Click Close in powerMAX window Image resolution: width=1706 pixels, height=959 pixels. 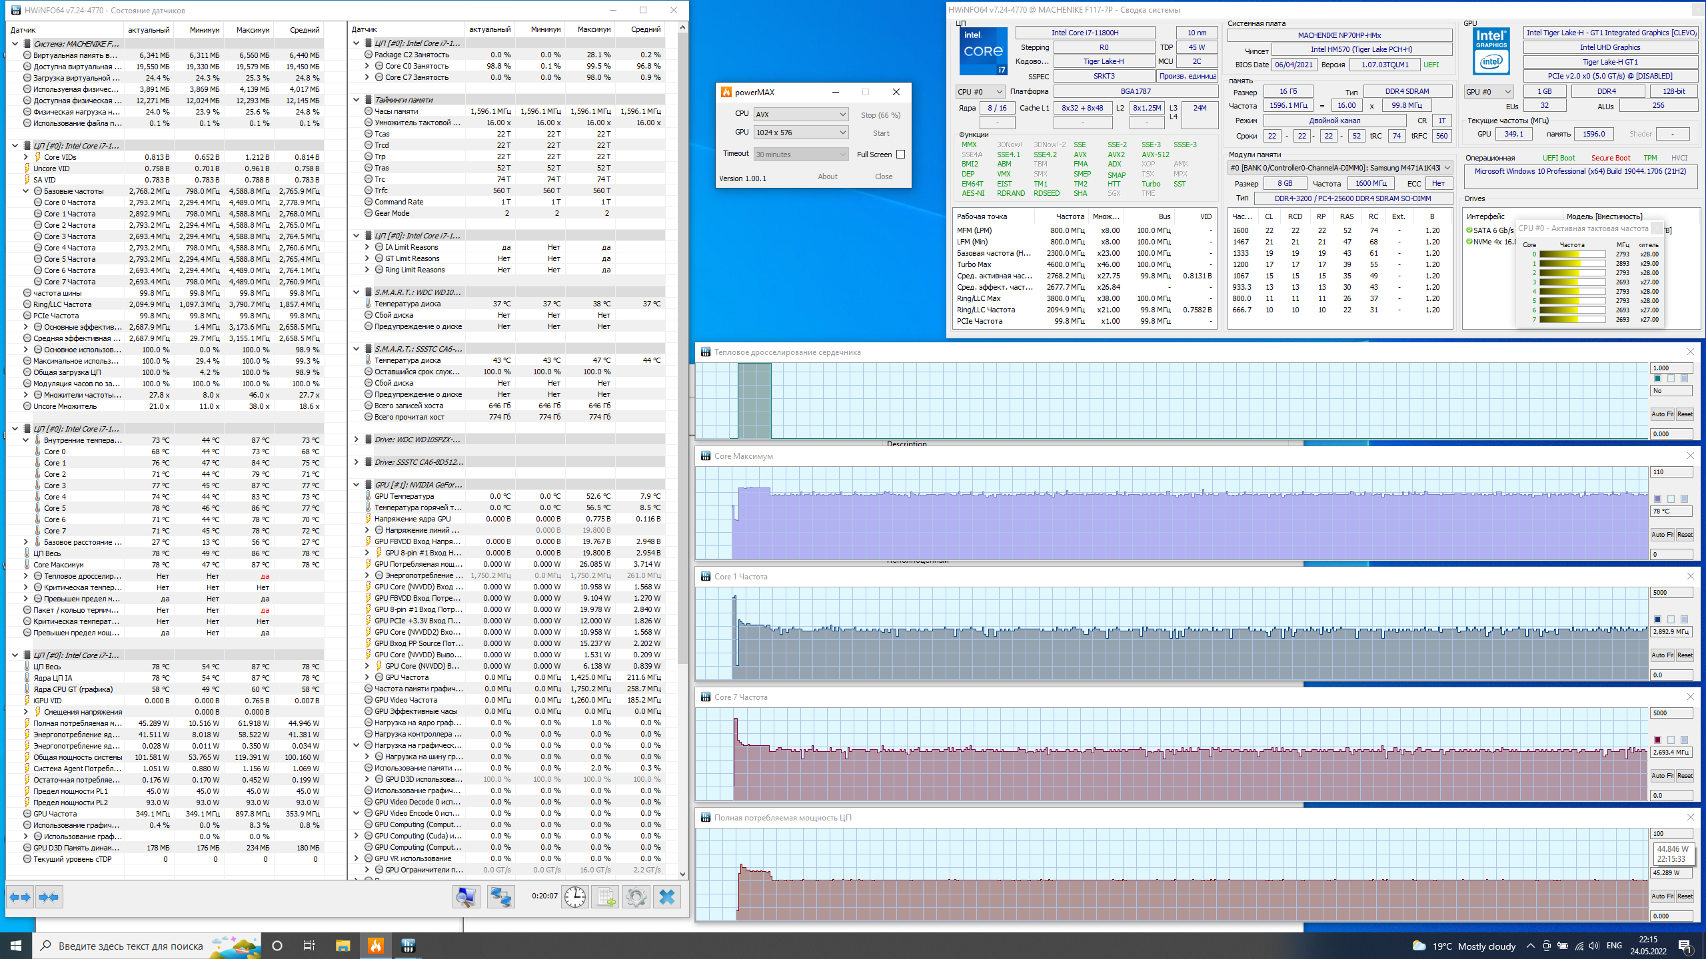click(883, 176)
